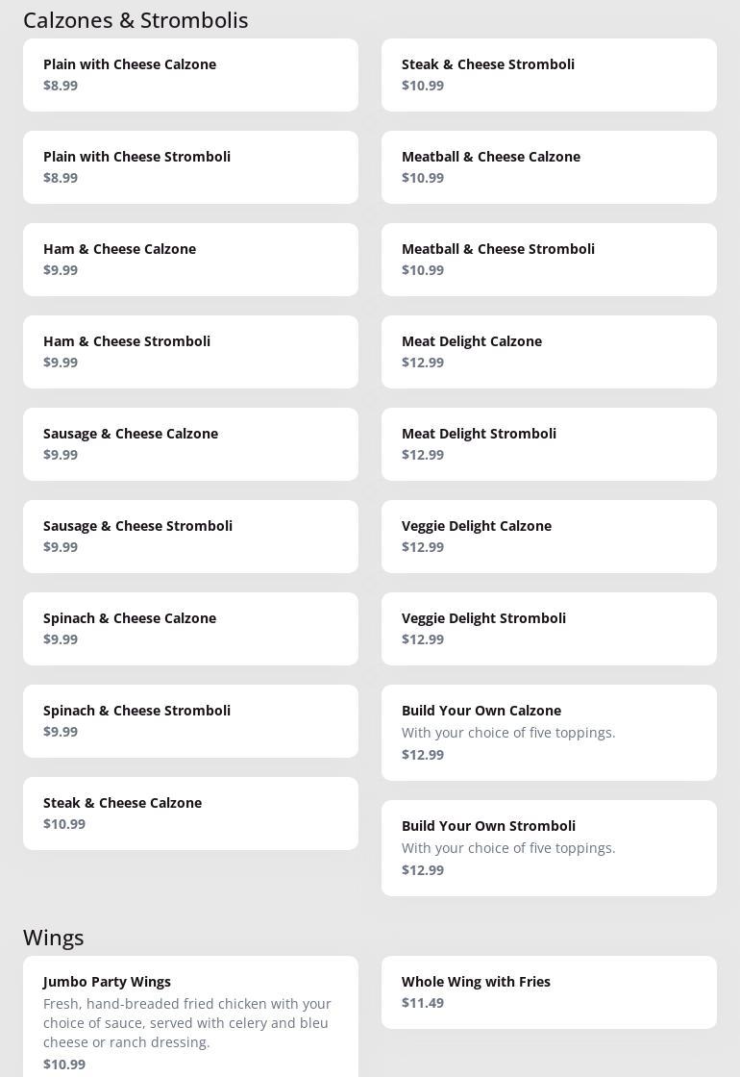Select Ham & Cheese Calzone
The width and height of the screenshot is (740, 1077).
[190, 260]
